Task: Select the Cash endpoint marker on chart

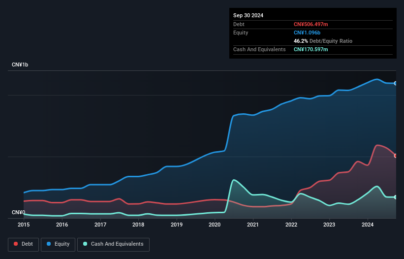Action: click(x=396, y=197)
